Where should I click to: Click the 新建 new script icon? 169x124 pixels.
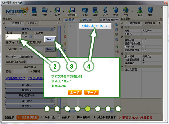pyautogui.click(x=34, y=12)
